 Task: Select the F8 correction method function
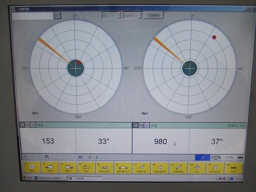click(160, 167)
